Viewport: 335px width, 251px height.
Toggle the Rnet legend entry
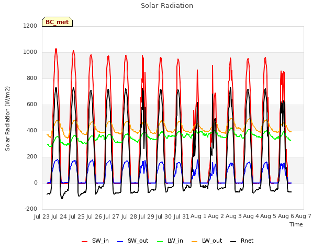coord(242,241)
